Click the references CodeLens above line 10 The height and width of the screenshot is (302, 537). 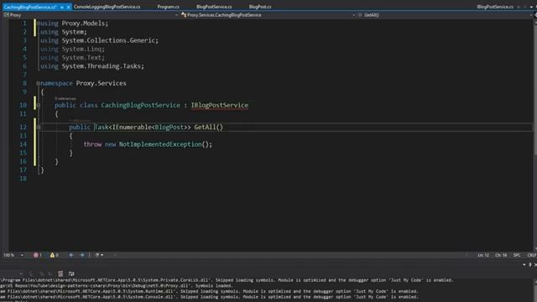(65, 99)
